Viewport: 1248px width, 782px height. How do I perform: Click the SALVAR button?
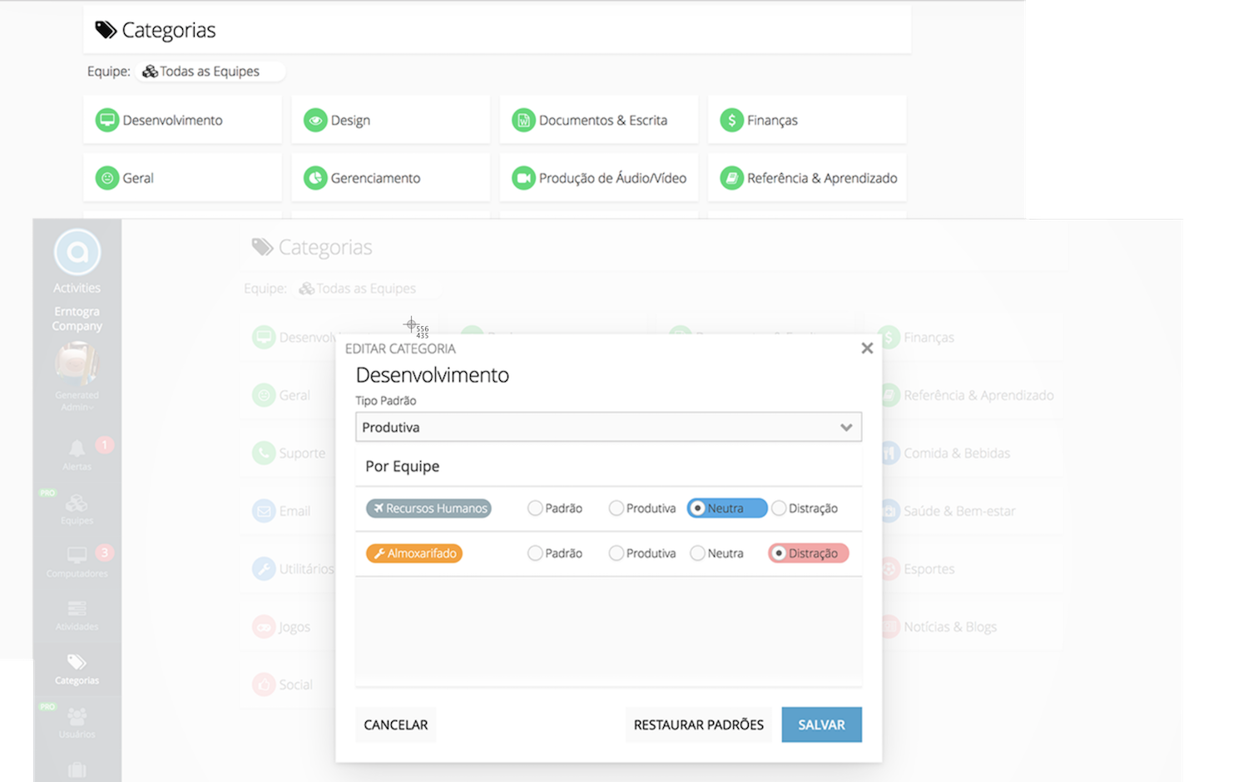tap(821, 725)
